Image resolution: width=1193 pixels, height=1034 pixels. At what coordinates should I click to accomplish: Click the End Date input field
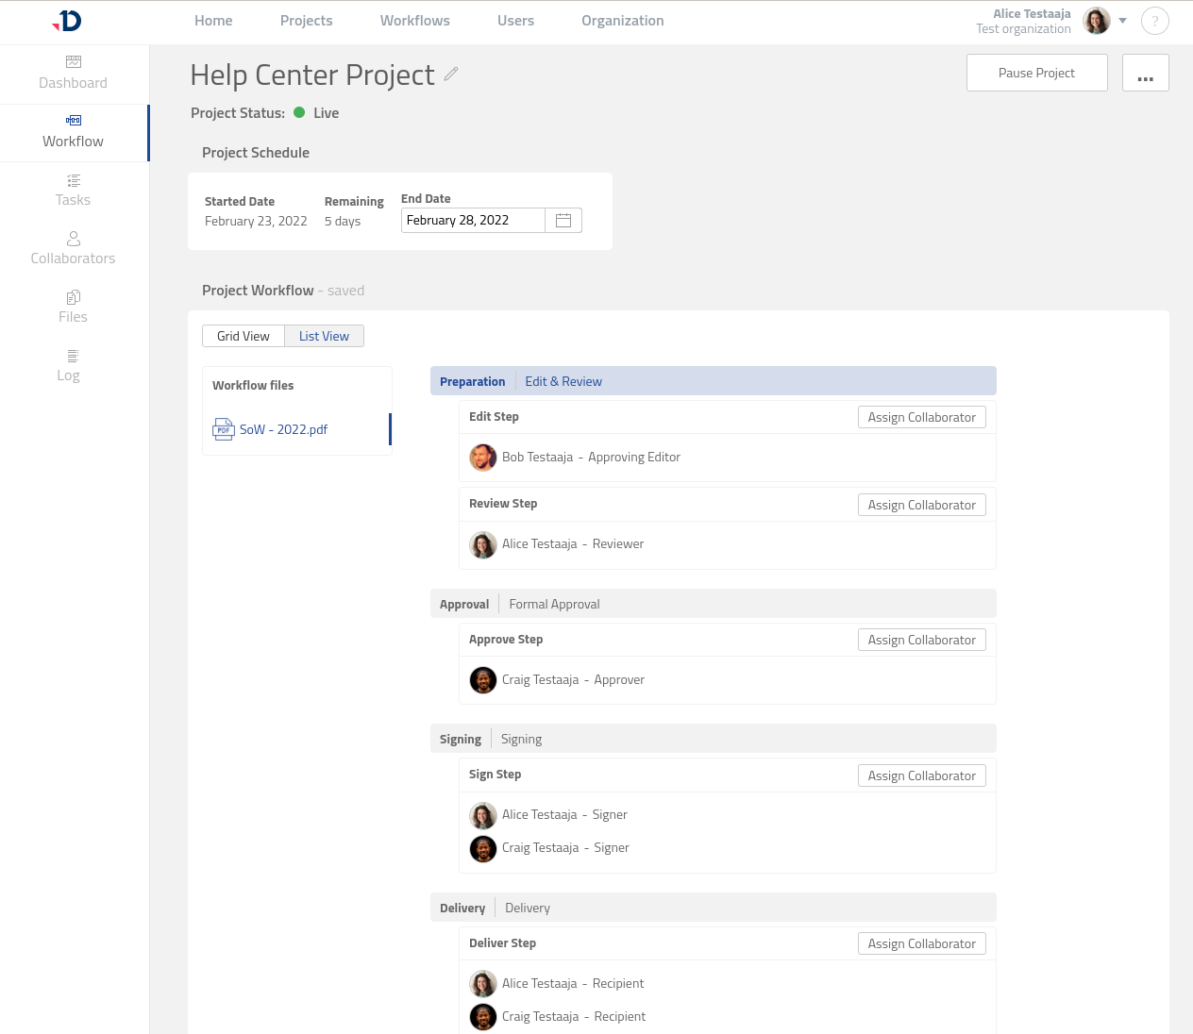(472, 220)
